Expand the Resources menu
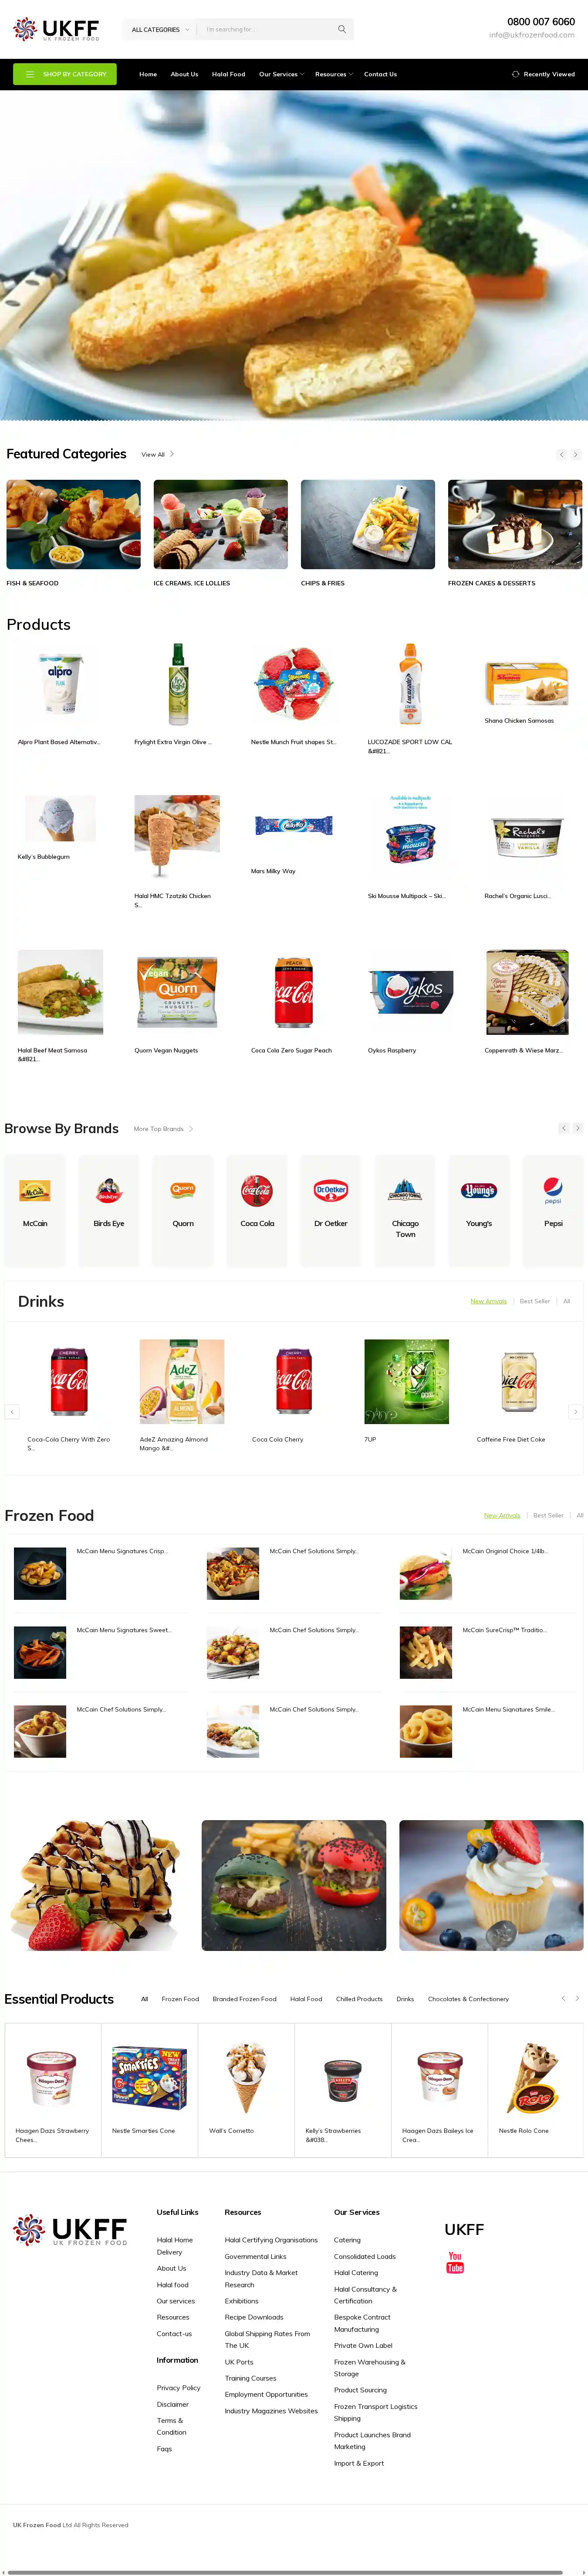This screenshot has height=2576, width=588. [x=334, y=74]
